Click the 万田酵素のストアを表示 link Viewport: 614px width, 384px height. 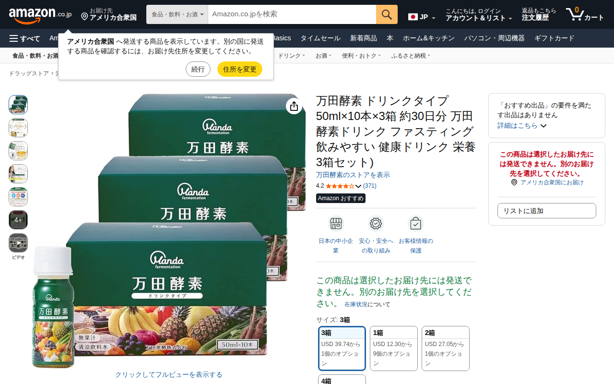(353, 175)
